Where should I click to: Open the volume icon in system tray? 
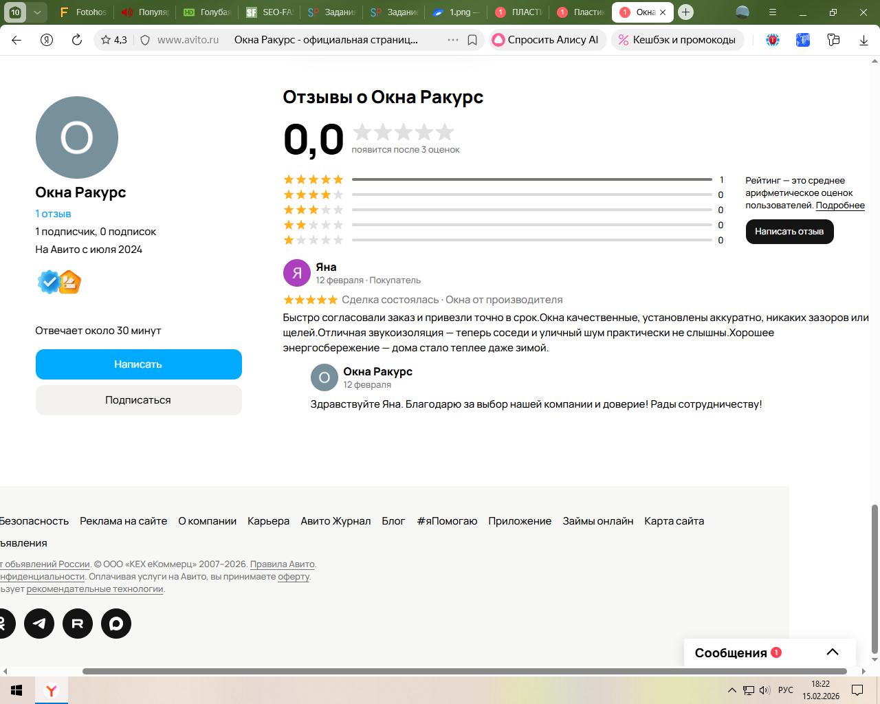click(764, 690)
